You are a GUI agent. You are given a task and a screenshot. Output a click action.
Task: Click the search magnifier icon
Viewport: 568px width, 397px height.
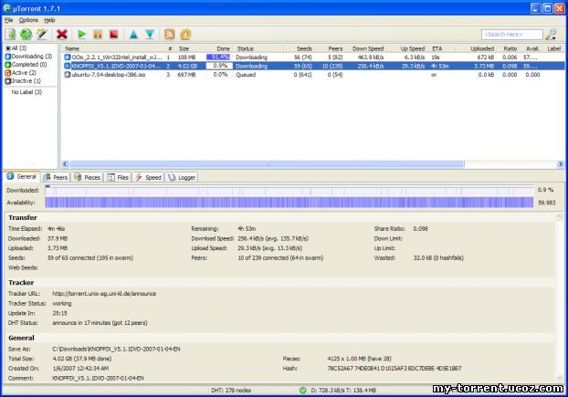[x=552, y=35]
